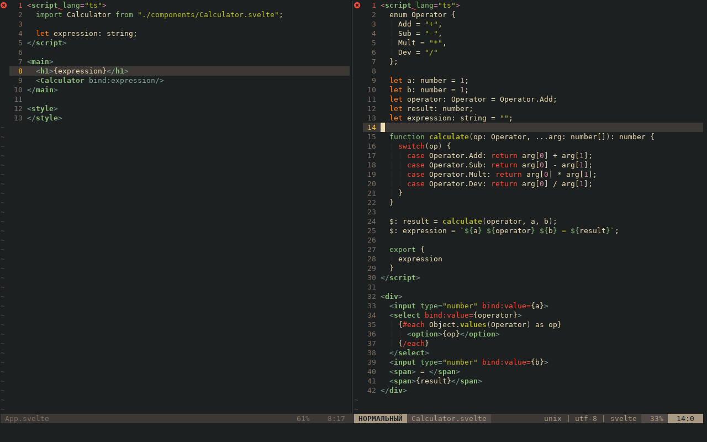Click 'let operator: Operator = Operator.Add;' line
707x442 pixels.
pyautogui.click(x=473, y=99)
